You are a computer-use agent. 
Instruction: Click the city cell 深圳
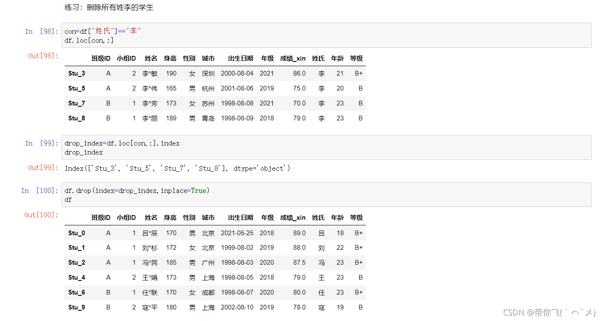tap(208, 73)
